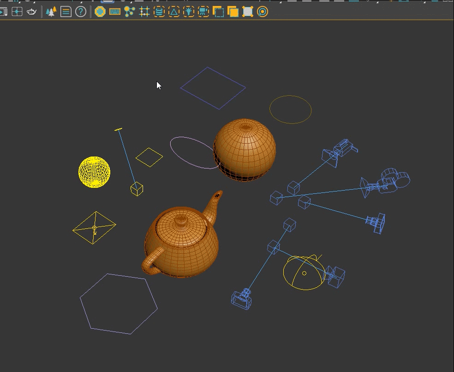
Task: Click the pine trees icon in toolbar
Action: click(x=51, y=12)
